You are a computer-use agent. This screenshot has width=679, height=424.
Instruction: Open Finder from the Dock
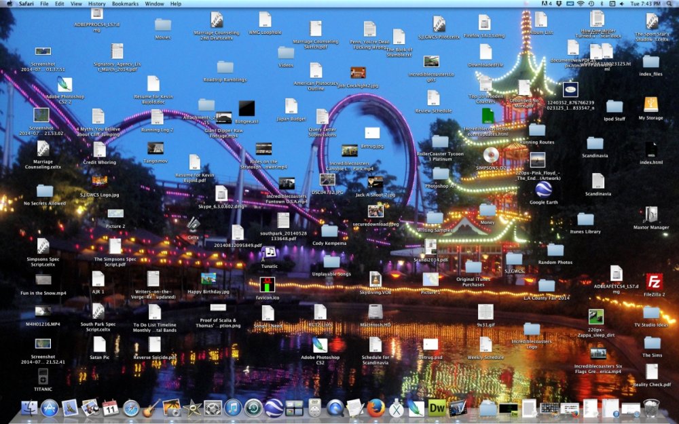click(x=29, y=408)
